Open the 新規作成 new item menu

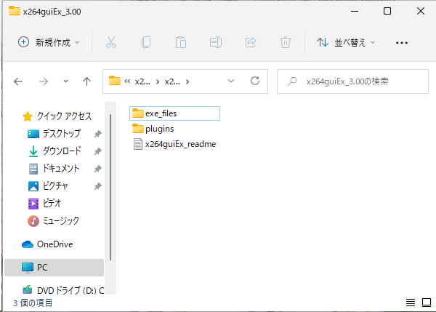click(49, 42)
